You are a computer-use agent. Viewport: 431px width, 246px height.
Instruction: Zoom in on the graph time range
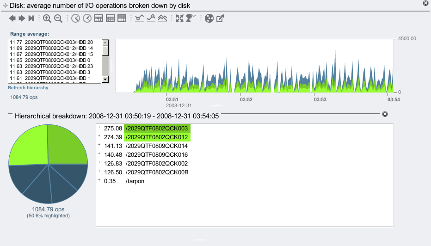[x=47, y=18]
